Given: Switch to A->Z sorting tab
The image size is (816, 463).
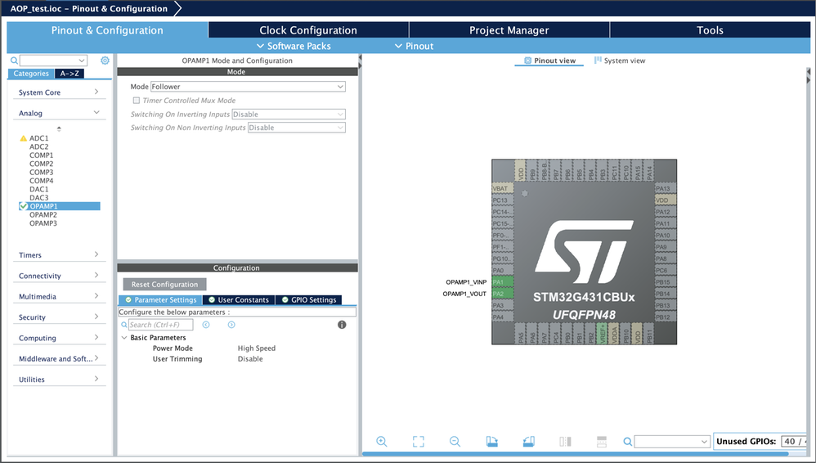Looking at the screenshot, I should (69, 74).
